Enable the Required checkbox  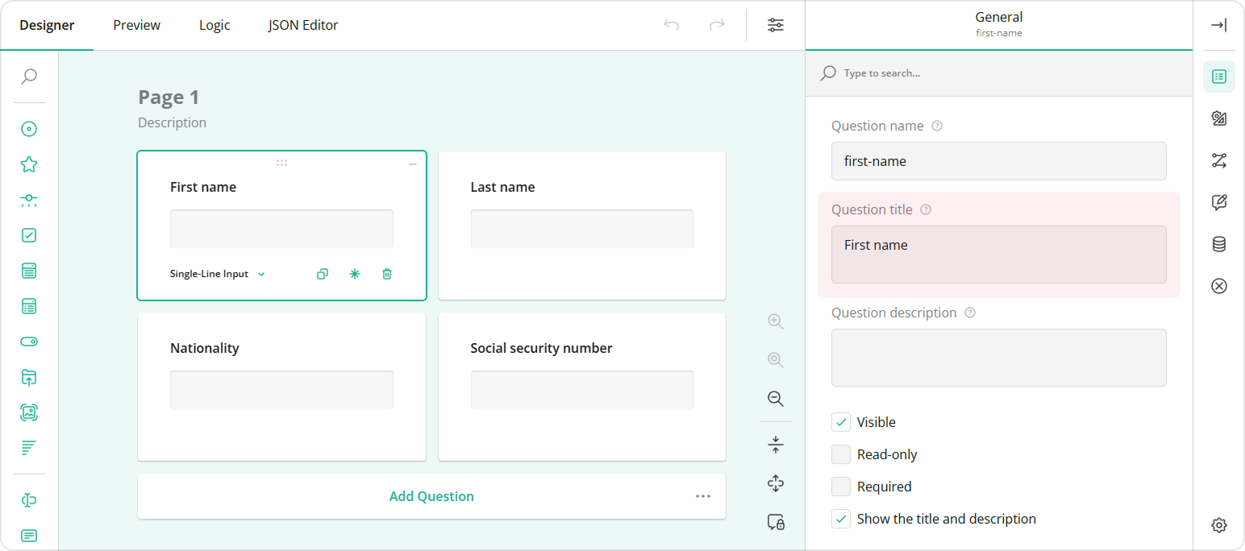click(x=841, y=486)
